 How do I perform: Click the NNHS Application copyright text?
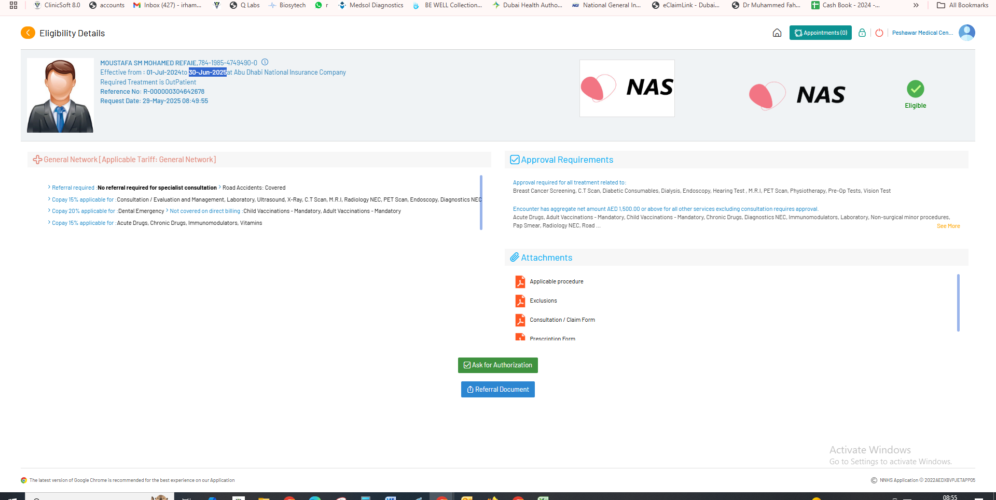coord(928,480)
